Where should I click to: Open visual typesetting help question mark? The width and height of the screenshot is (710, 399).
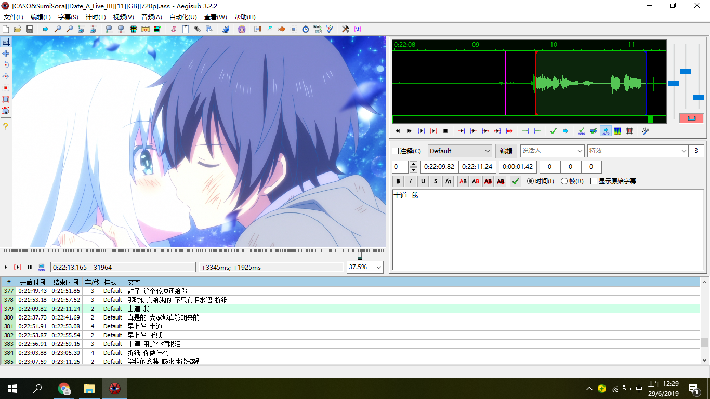pos(6,126)
